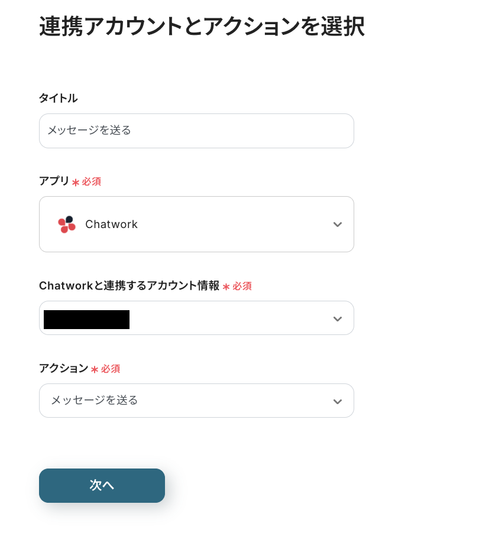
Task: Select the Chatwork text in the app selector
Action: 111,225
